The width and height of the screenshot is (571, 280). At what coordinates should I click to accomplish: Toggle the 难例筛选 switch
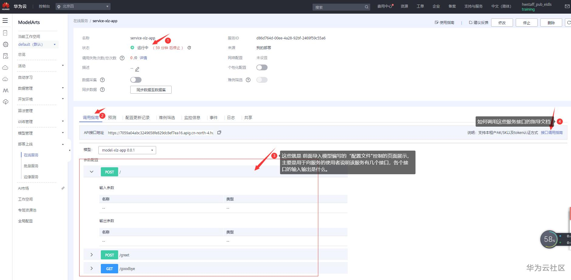click(262, 80)
